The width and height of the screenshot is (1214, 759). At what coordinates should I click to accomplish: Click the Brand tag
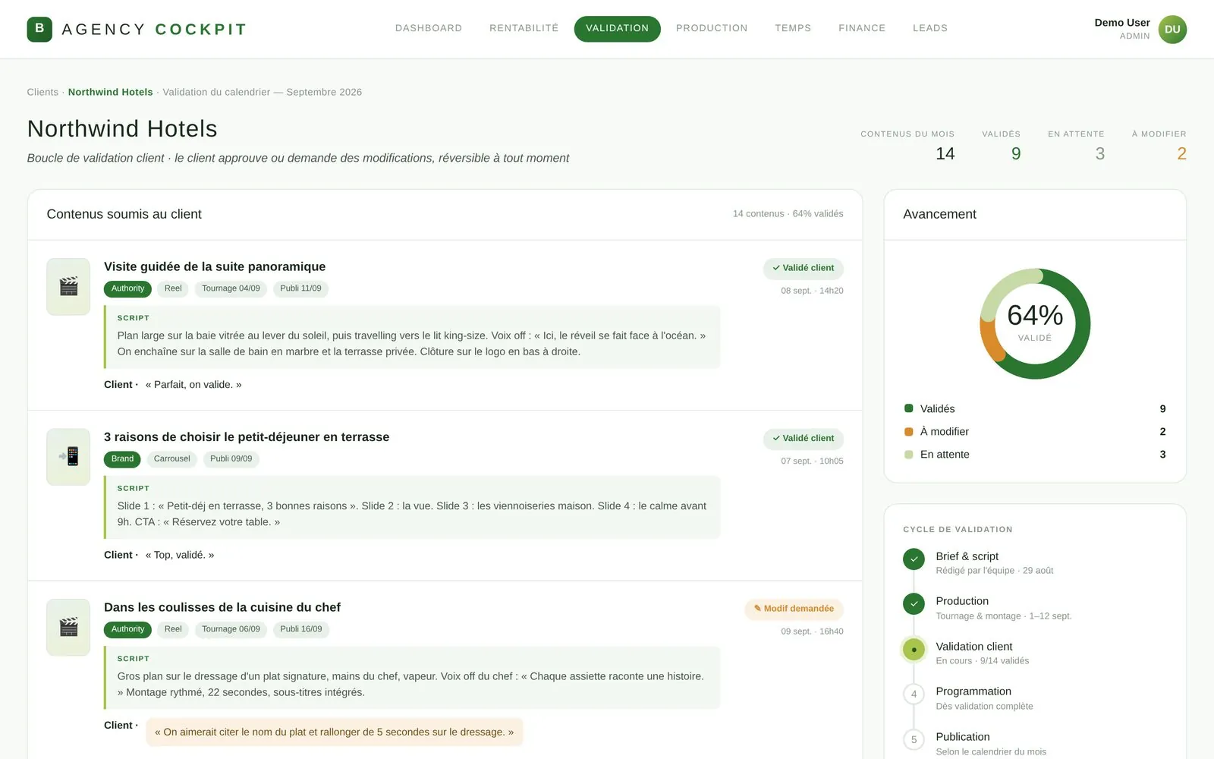(x=122, y=459)
